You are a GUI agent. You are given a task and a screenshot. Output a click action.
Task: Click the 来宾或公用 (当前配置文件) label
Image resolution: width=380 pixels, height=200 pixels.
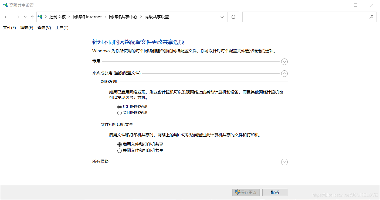[116, 73]
